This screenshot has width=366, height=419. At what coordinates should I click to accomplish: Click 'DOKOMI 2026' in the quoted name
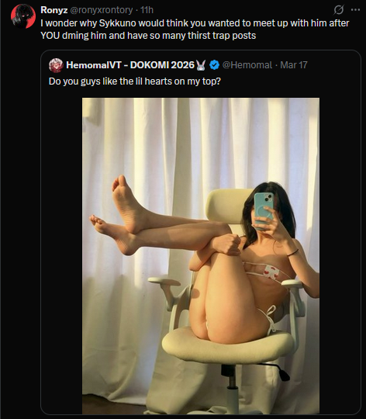[x=162, y=65]
